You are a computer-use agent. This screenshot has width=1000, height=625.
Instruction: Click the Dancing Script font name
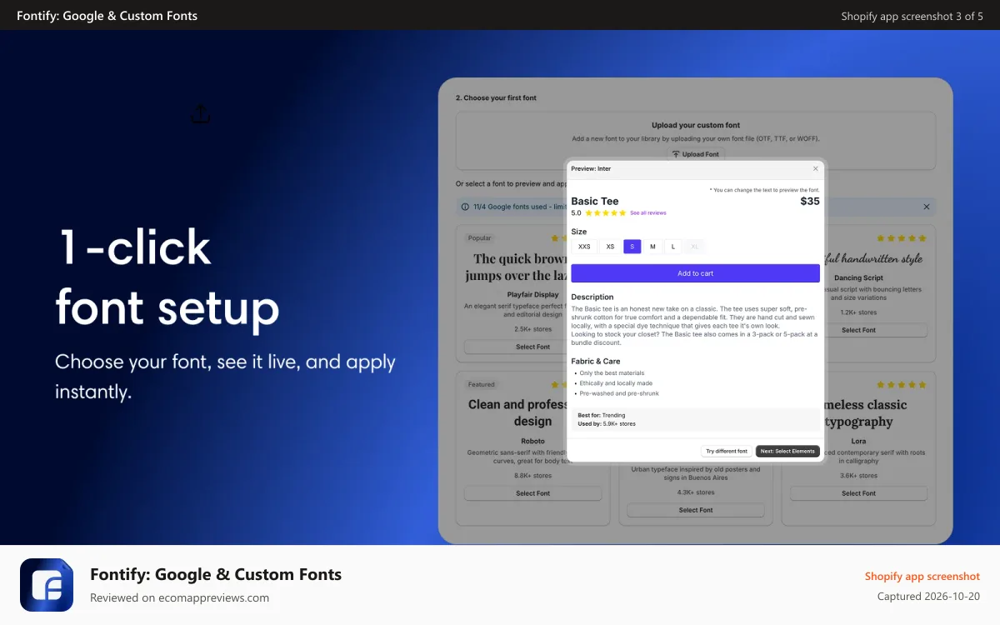[x=858, y=277]
